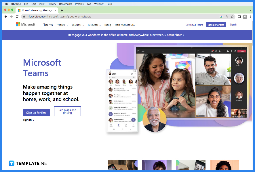Bookmark this page using the star icon

232,17
